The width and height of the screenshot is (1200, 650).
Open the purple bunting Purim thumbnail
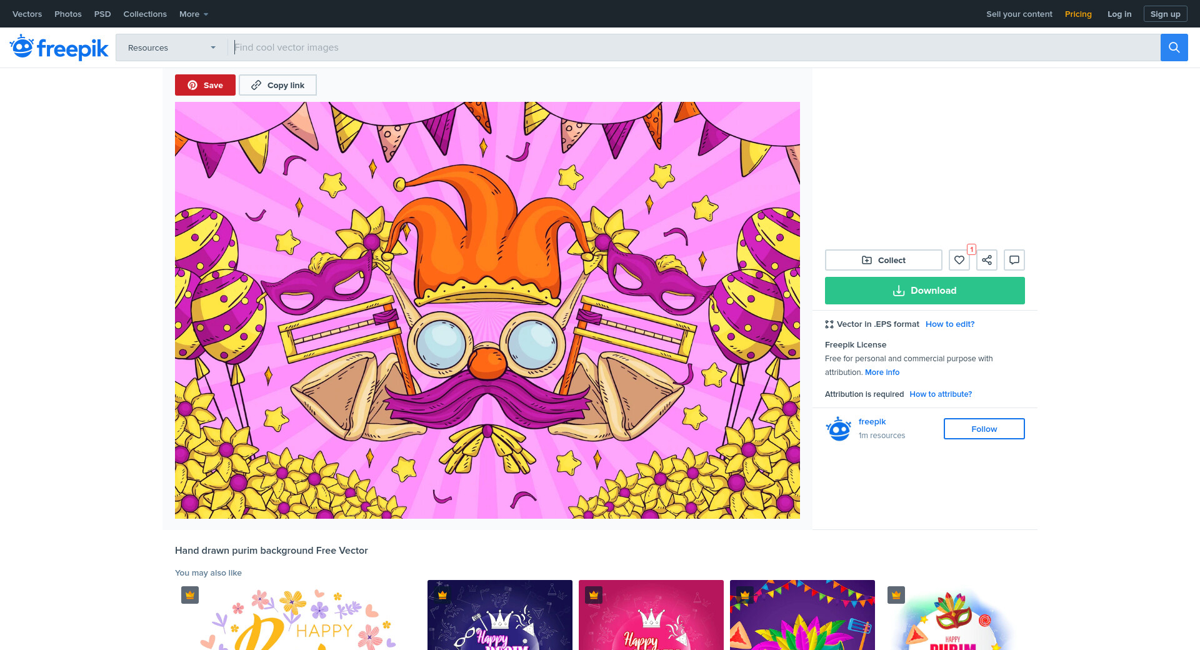802,615
